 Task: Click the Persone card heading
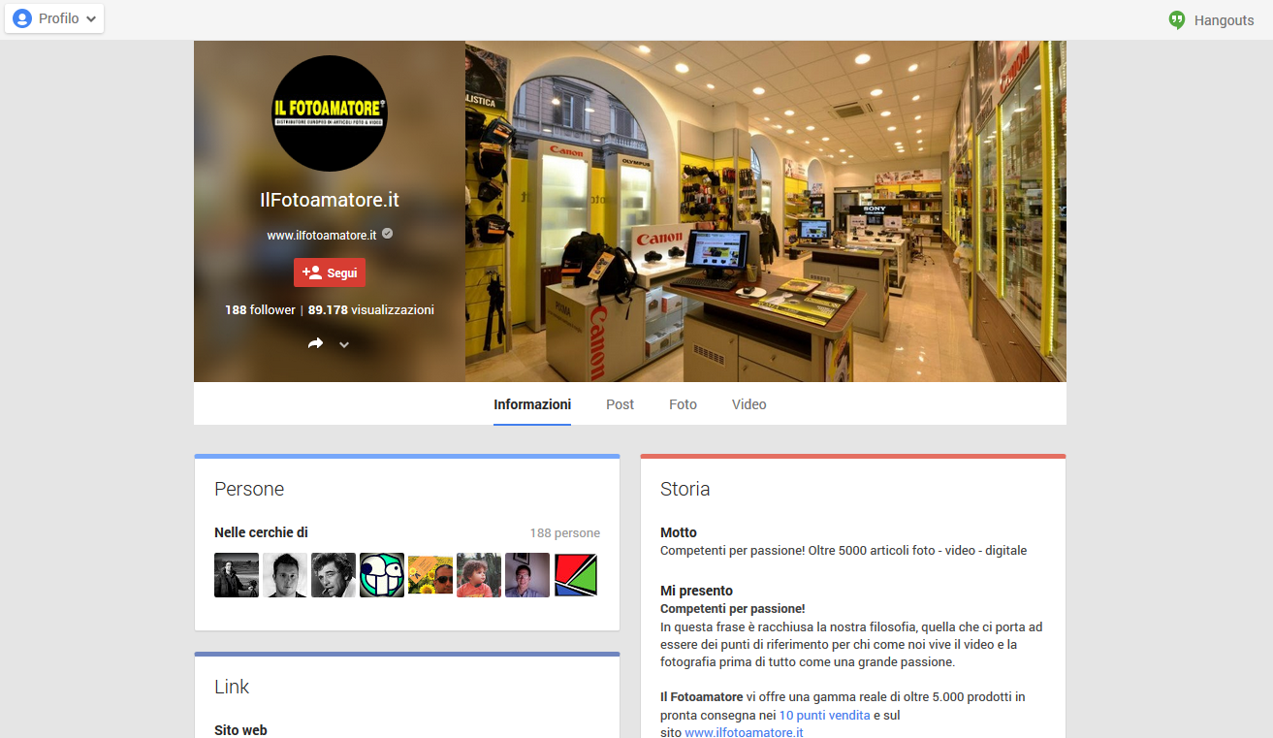click(249, 490)
